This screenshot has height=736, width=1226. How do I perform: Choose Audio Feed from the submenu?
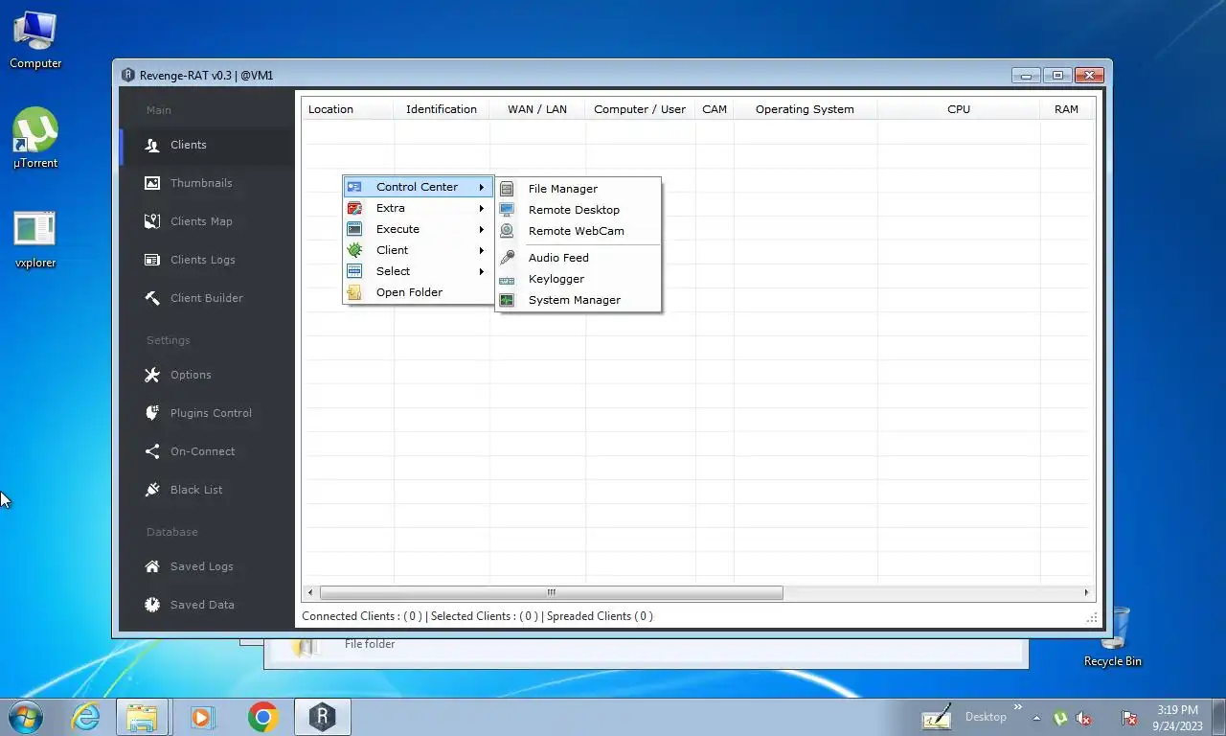pyautogui.click(x=578, y=258)
